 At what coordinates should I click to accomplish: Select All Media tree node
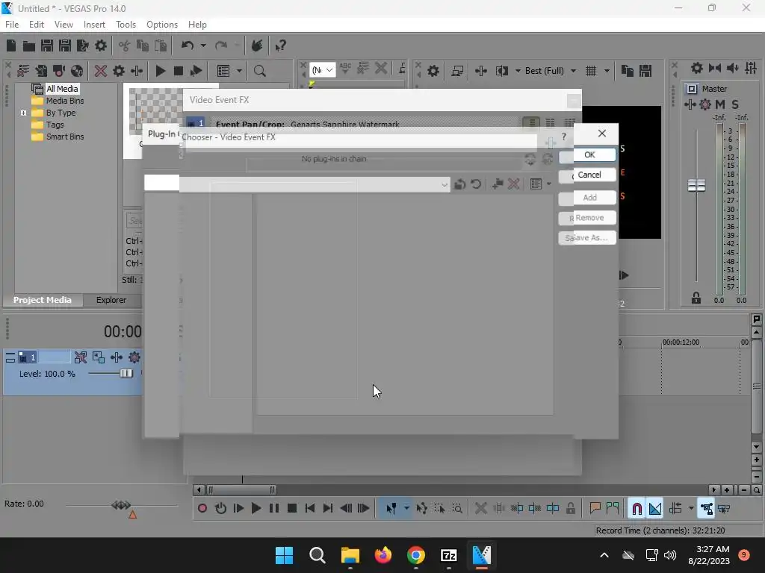(61, 89)
